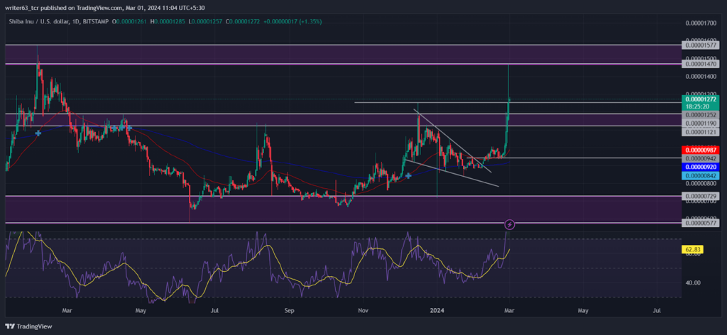The height and width of the screenshot is (335, 727).
Task: Click the blue 0.00000920 moving average label
Action: tap(699, 166)
